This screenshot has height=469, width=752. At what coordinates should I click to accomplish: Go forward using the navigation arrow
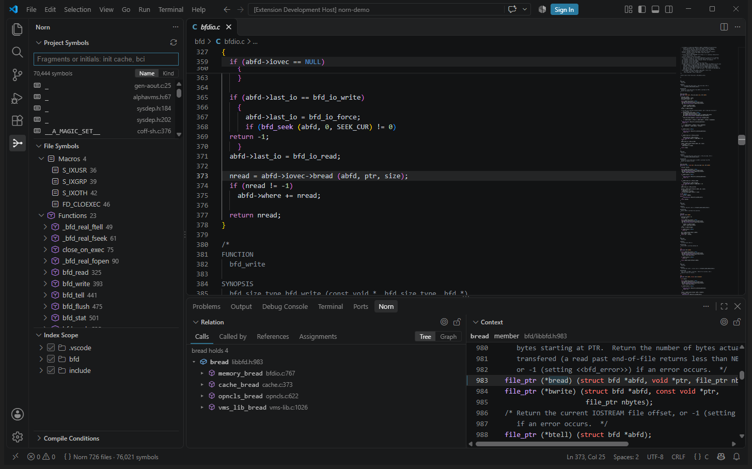coord(240,9)
